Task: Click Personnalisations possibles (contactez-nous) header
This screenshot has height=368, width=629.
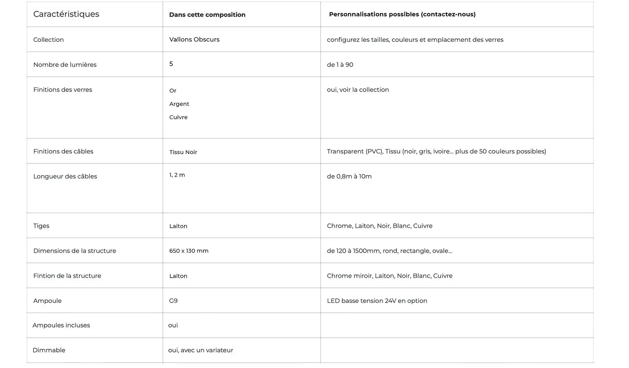Action: 402,14
